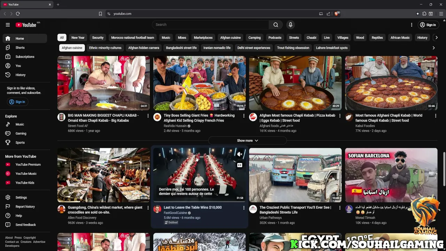The height and width of the screenshot is (251, 446).
Task: Open options for Craziest Public Transport video
Action: click(340, 208)
